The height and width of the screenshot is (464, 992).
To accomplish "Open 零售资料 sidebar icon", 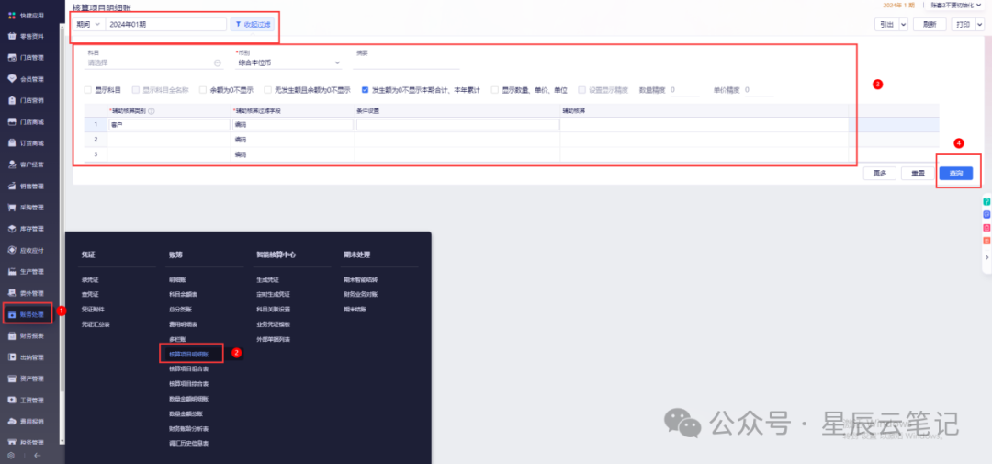I will click(12, 36).
